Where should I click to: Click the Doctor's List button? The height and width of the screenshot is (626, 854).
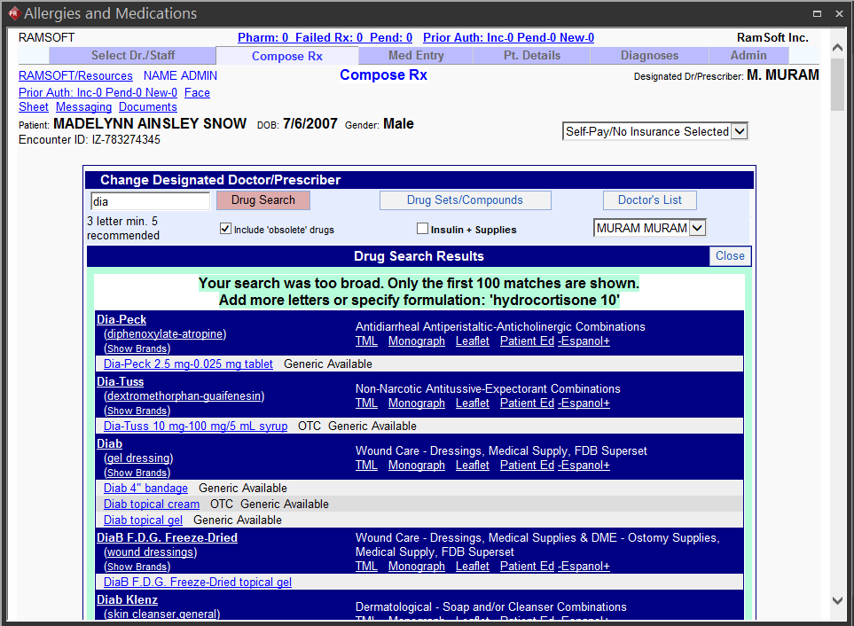(x=650, y=200)
